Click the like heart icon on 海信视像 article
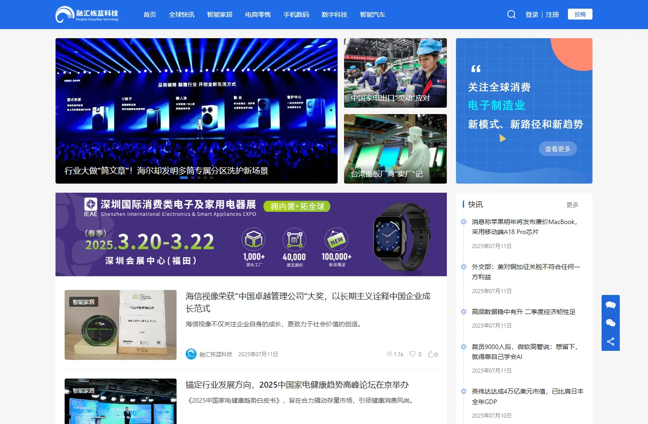Viewport: 648px width, 424px height. [412, 354]
